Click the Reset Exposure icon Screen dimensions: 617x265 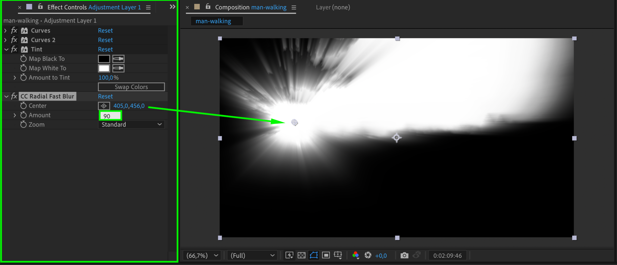tap(368, 255)
